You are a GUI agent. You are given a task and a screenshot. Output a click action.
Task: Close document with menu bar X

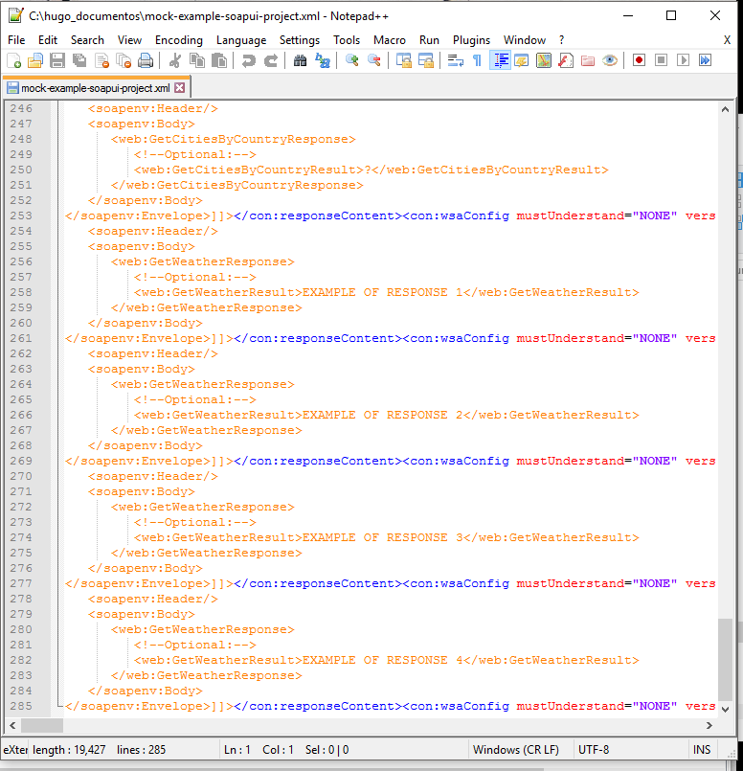click(x=728, y=40)
